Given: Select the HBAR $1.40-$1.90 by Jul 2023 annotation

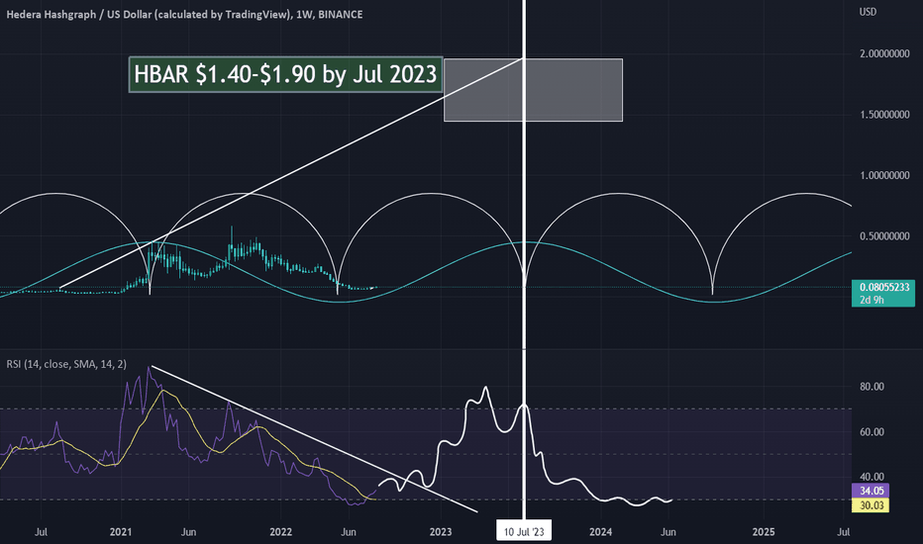Looking at the screenshot, I should (285, 75).
